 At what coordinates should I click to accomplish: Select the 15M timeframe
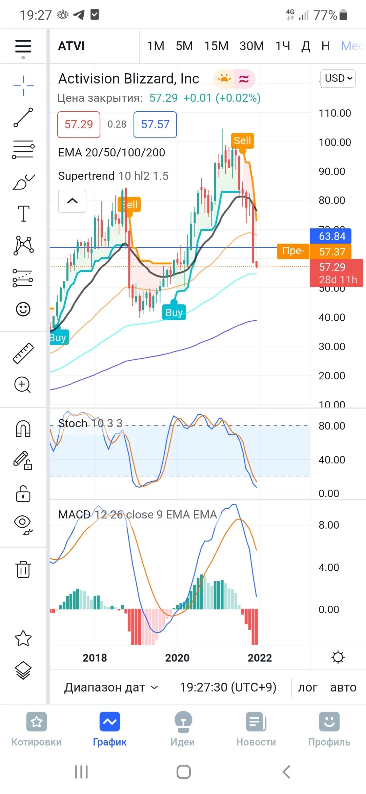pos(216,46)
